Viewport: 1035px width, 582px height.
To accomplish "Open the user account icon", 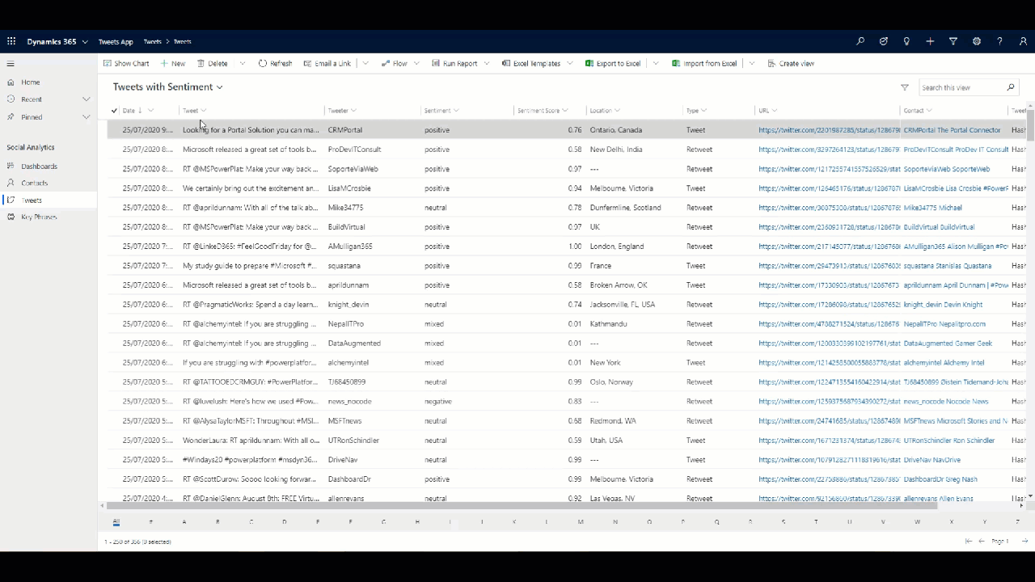I will (x=1023, y=41).
